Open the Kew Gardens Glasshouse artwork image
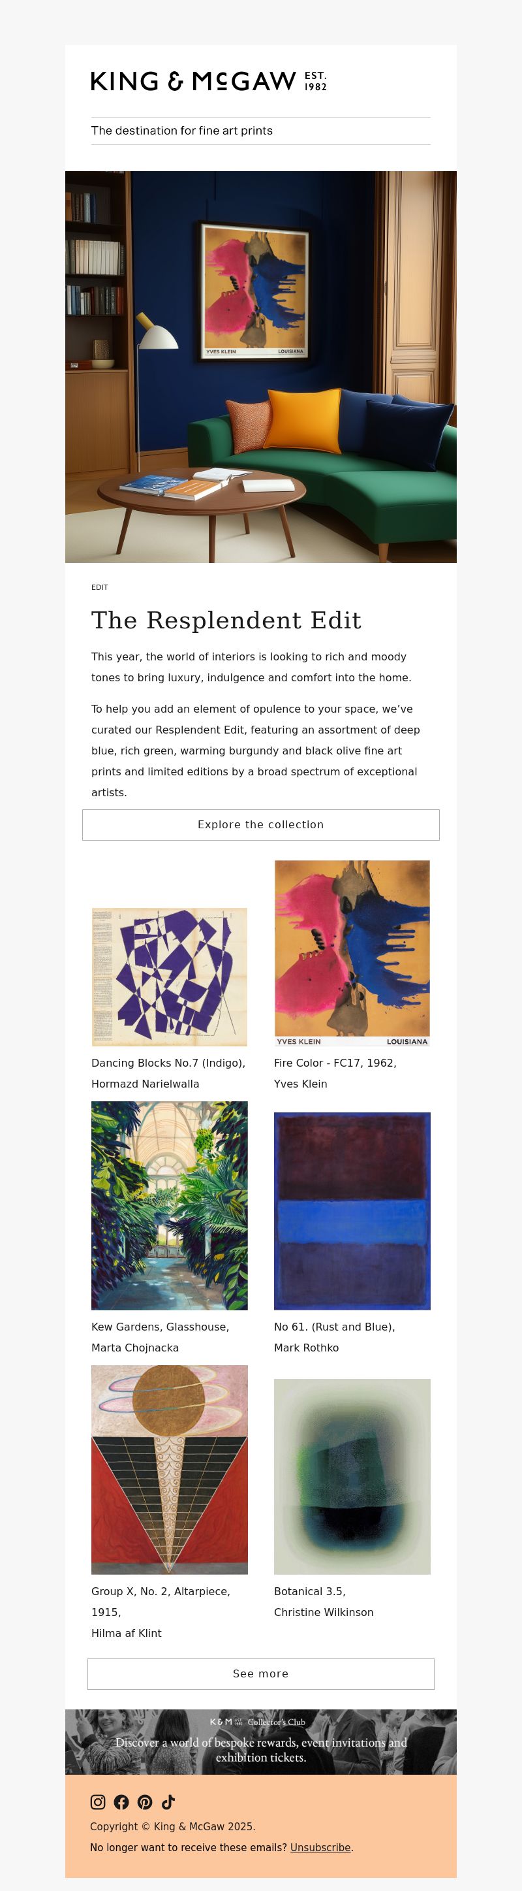522x1891 pixels. point(170,1205)
